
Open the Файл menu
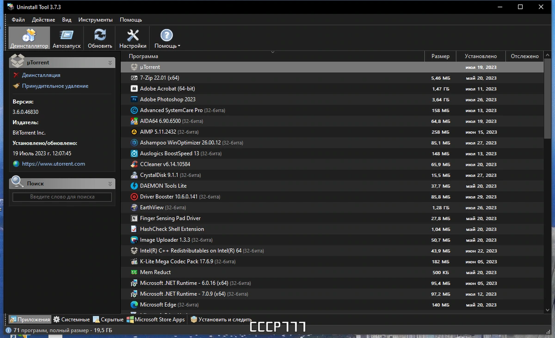click(x=18, y=20)
